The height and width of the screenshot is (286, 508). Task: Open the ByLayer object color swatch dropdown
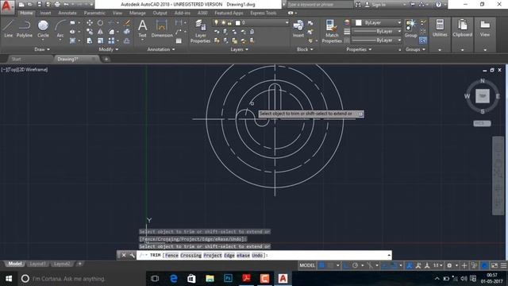(x=376, y=23)
